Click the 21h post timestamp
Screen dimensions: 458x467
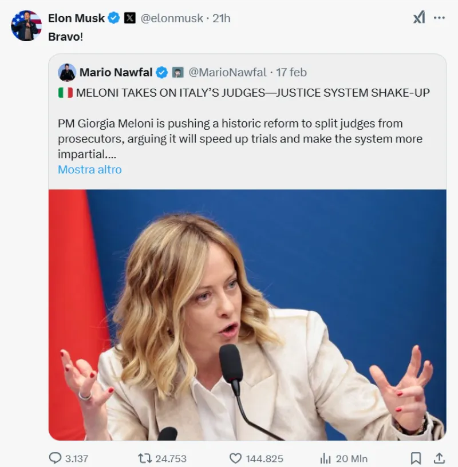coord(222,18)
